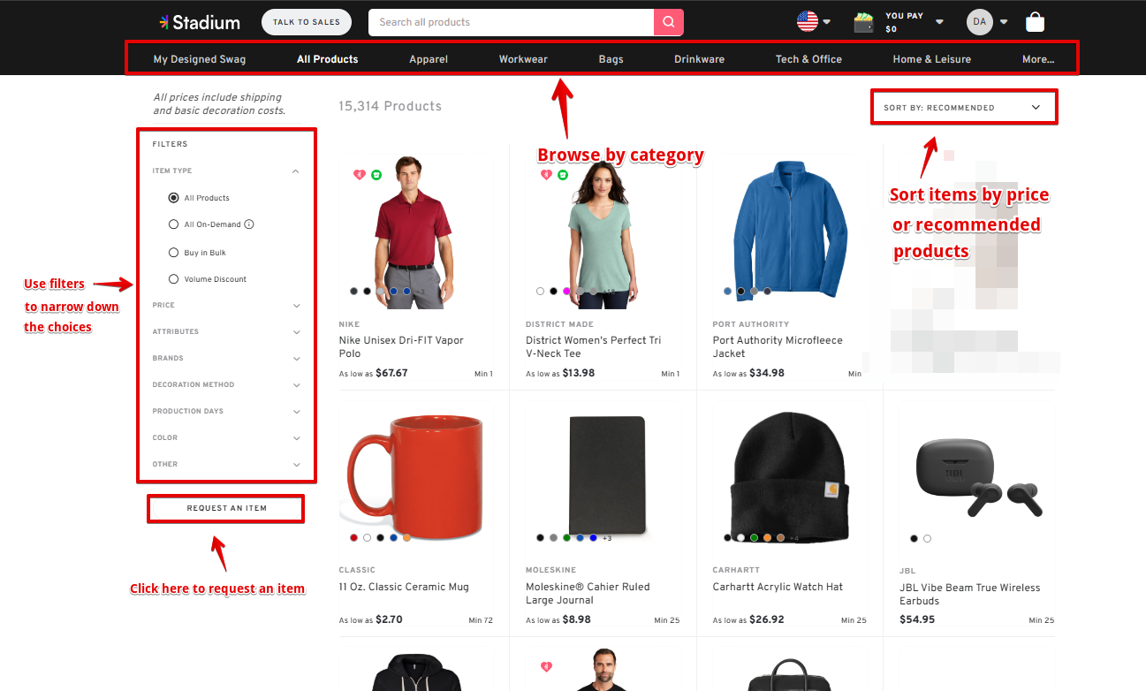Image resolution: width=1146 pixels, height=691 pixels.
Task: Click green badge on Nike polo image
Action: pyautogui.click(x=376, y=175)
